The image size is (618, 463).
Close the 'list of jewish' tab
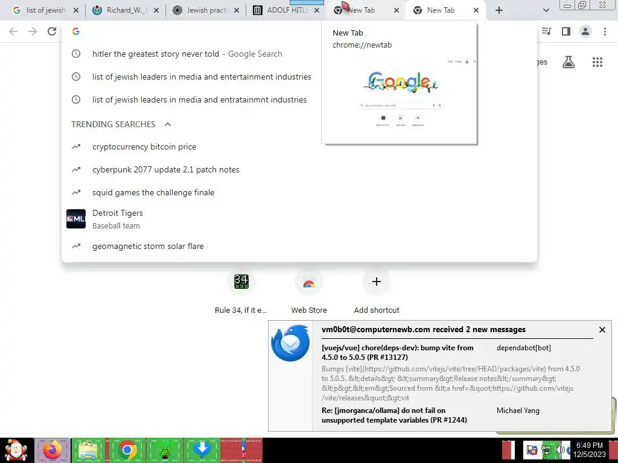[76, 11]
